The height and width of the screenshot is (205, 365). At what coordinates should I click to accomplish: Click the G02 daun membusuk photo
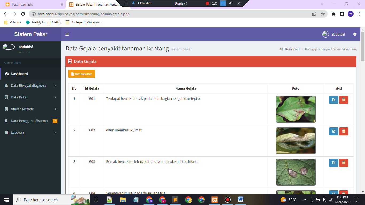(296, 141)
